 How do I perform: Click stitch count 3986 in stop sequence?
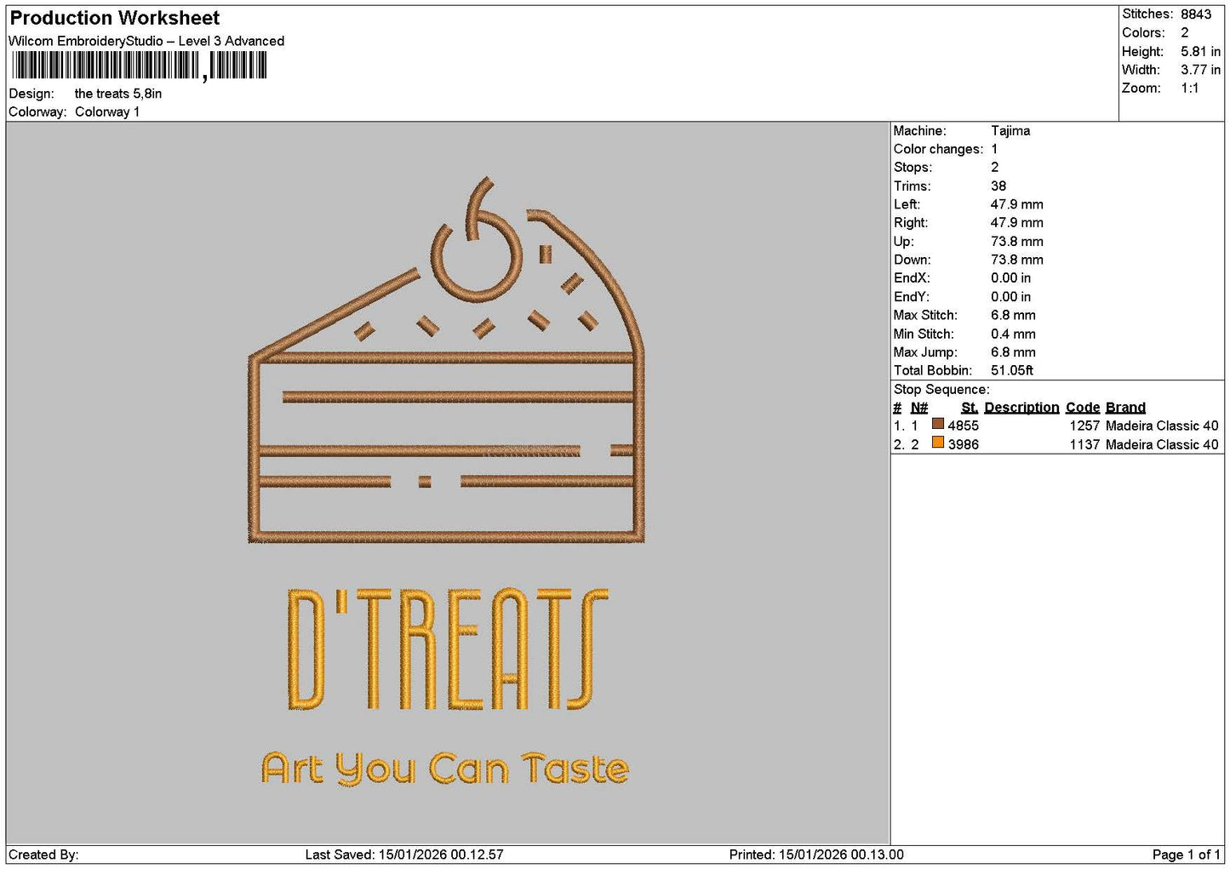[x=964, y=444]
